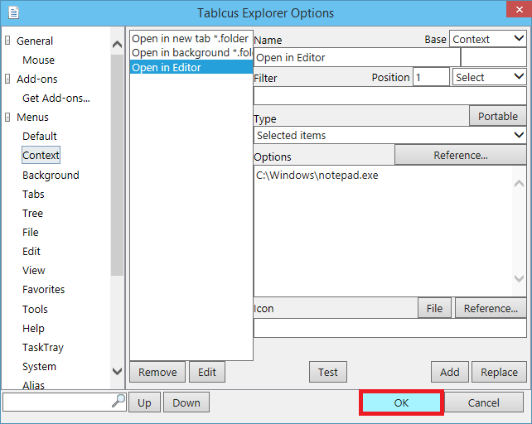The image size is (532, 424).
Task: Select the Favorites menu entry
Action: (43, 289)
